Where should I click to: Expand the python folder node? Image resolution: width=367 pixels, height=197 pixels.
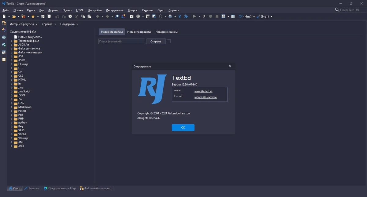tap(12, 122)
